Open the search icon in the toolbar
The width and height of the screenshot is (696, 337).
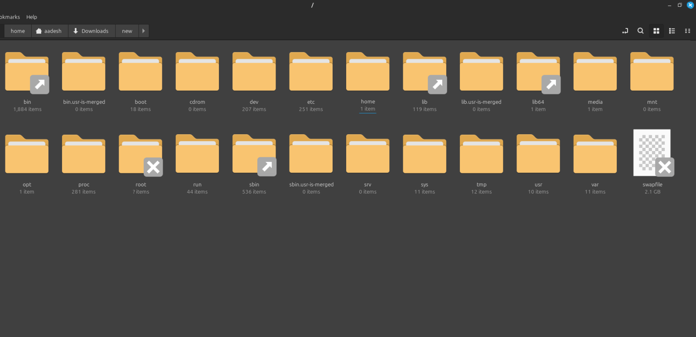pyautogui.click(x=640, y=31)
